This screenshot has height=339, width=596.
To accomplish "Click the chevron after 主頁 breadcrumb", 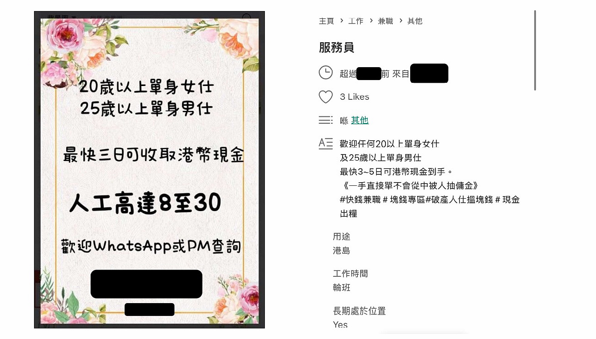I will (x=342, y=21).
